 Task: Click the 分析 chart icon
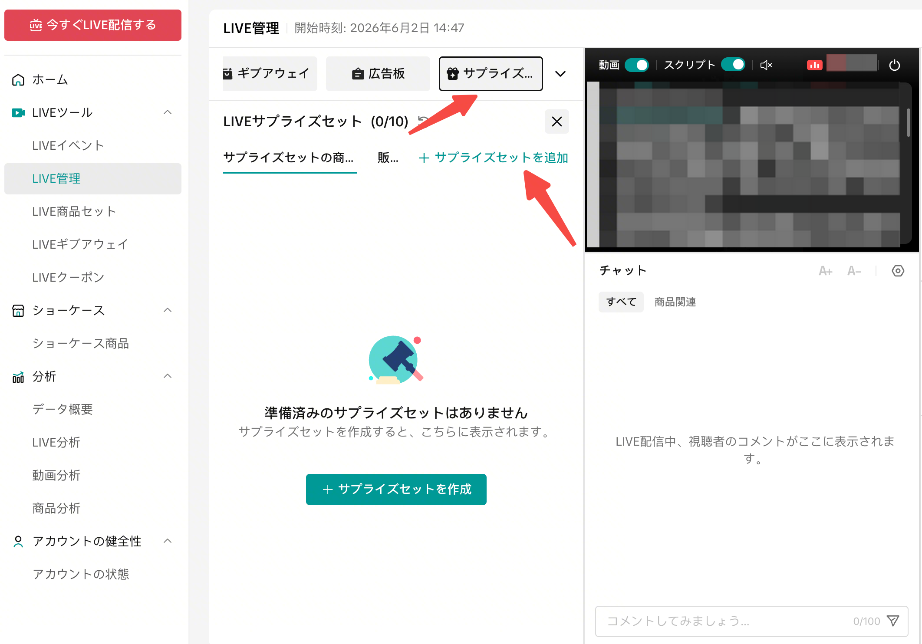point(18,377)
